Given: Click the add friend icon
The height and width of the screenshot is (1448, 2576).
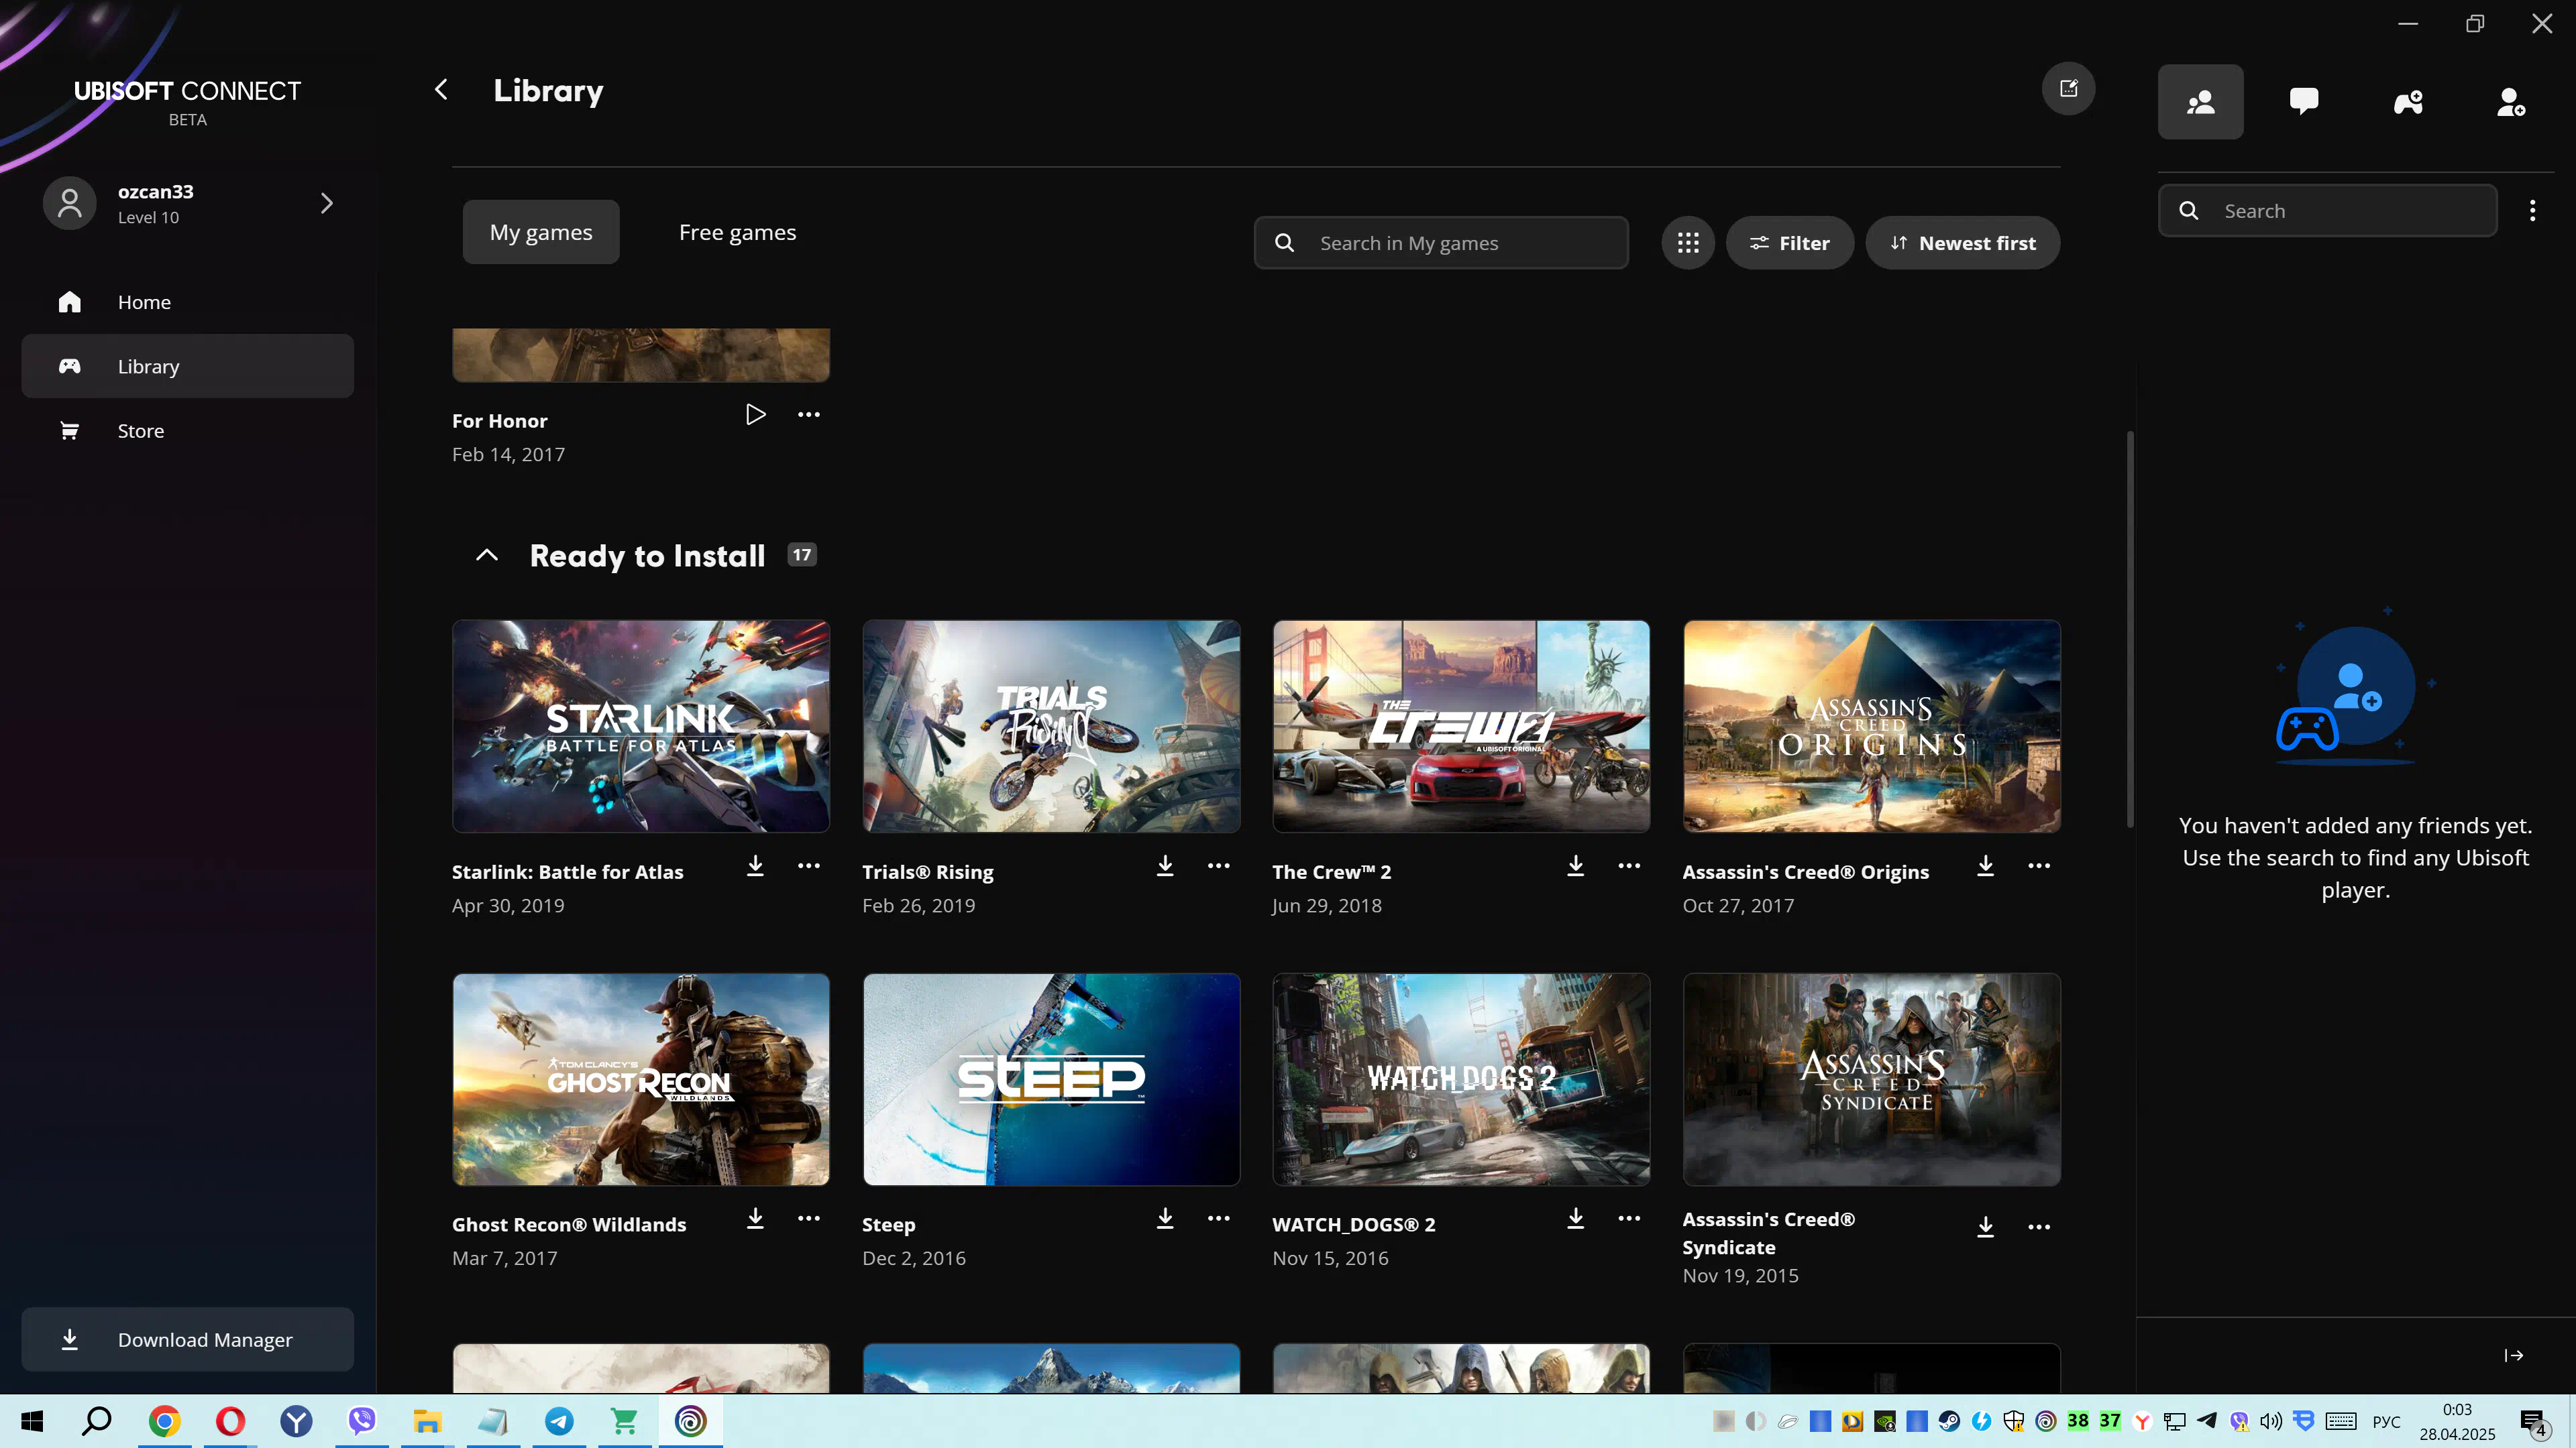Looking at the screenshot, I should coord(2511,102).
